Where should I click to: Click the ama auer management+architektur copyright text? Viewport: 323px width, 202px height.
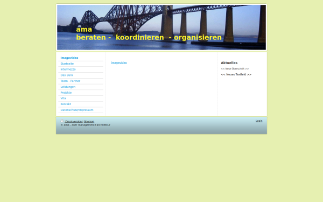[86, 125]
